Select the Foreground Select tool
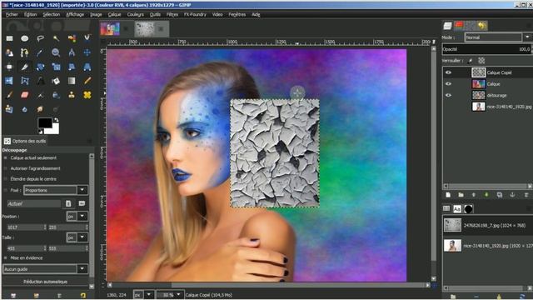 point(9,52)
